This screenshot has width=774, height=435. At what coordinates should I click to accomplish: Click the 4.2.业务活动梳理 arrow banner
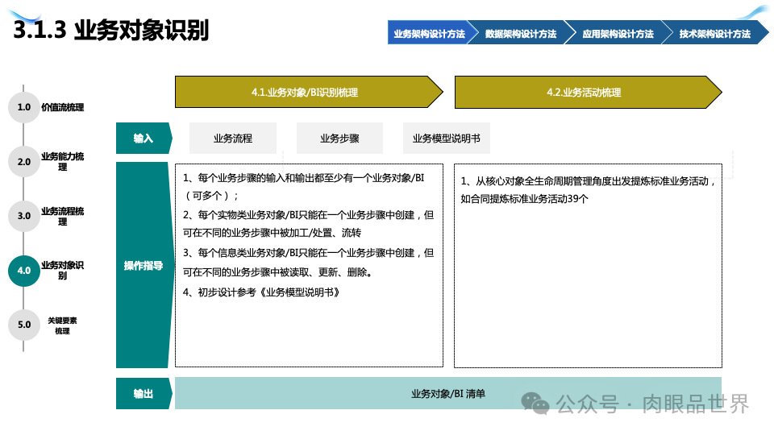click(589, 92)
